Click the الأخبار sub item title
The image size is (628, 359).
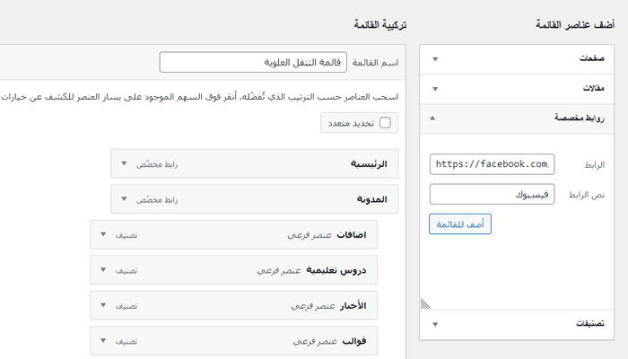pyautogui.click(x=353, y=306)
